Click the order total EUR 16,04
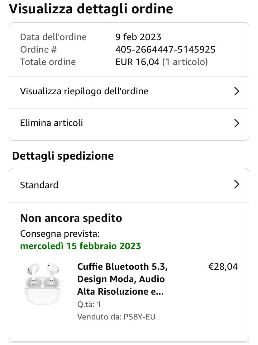Screen dimensions: 258x345 (137, 62)
